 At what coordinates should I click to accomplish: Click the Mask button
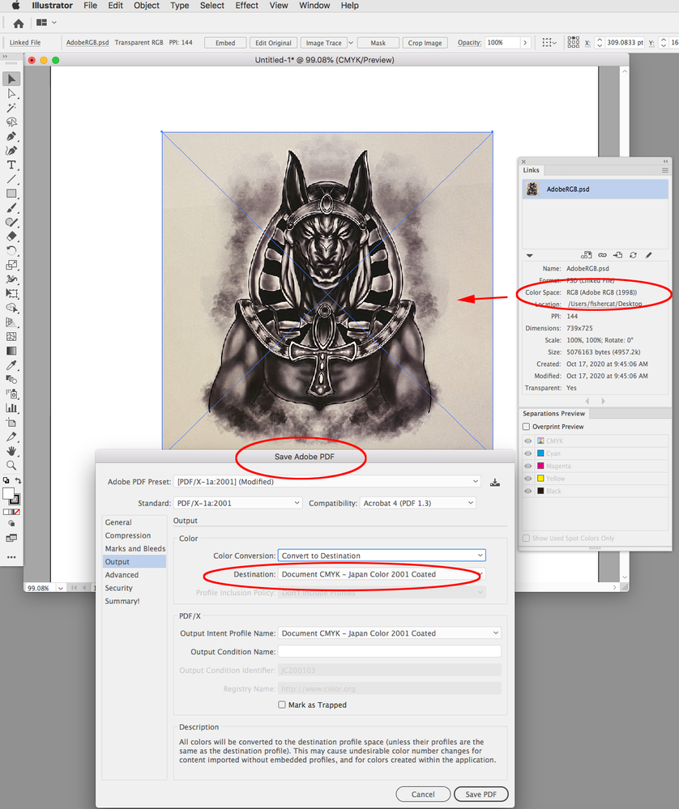coord(378,43)
